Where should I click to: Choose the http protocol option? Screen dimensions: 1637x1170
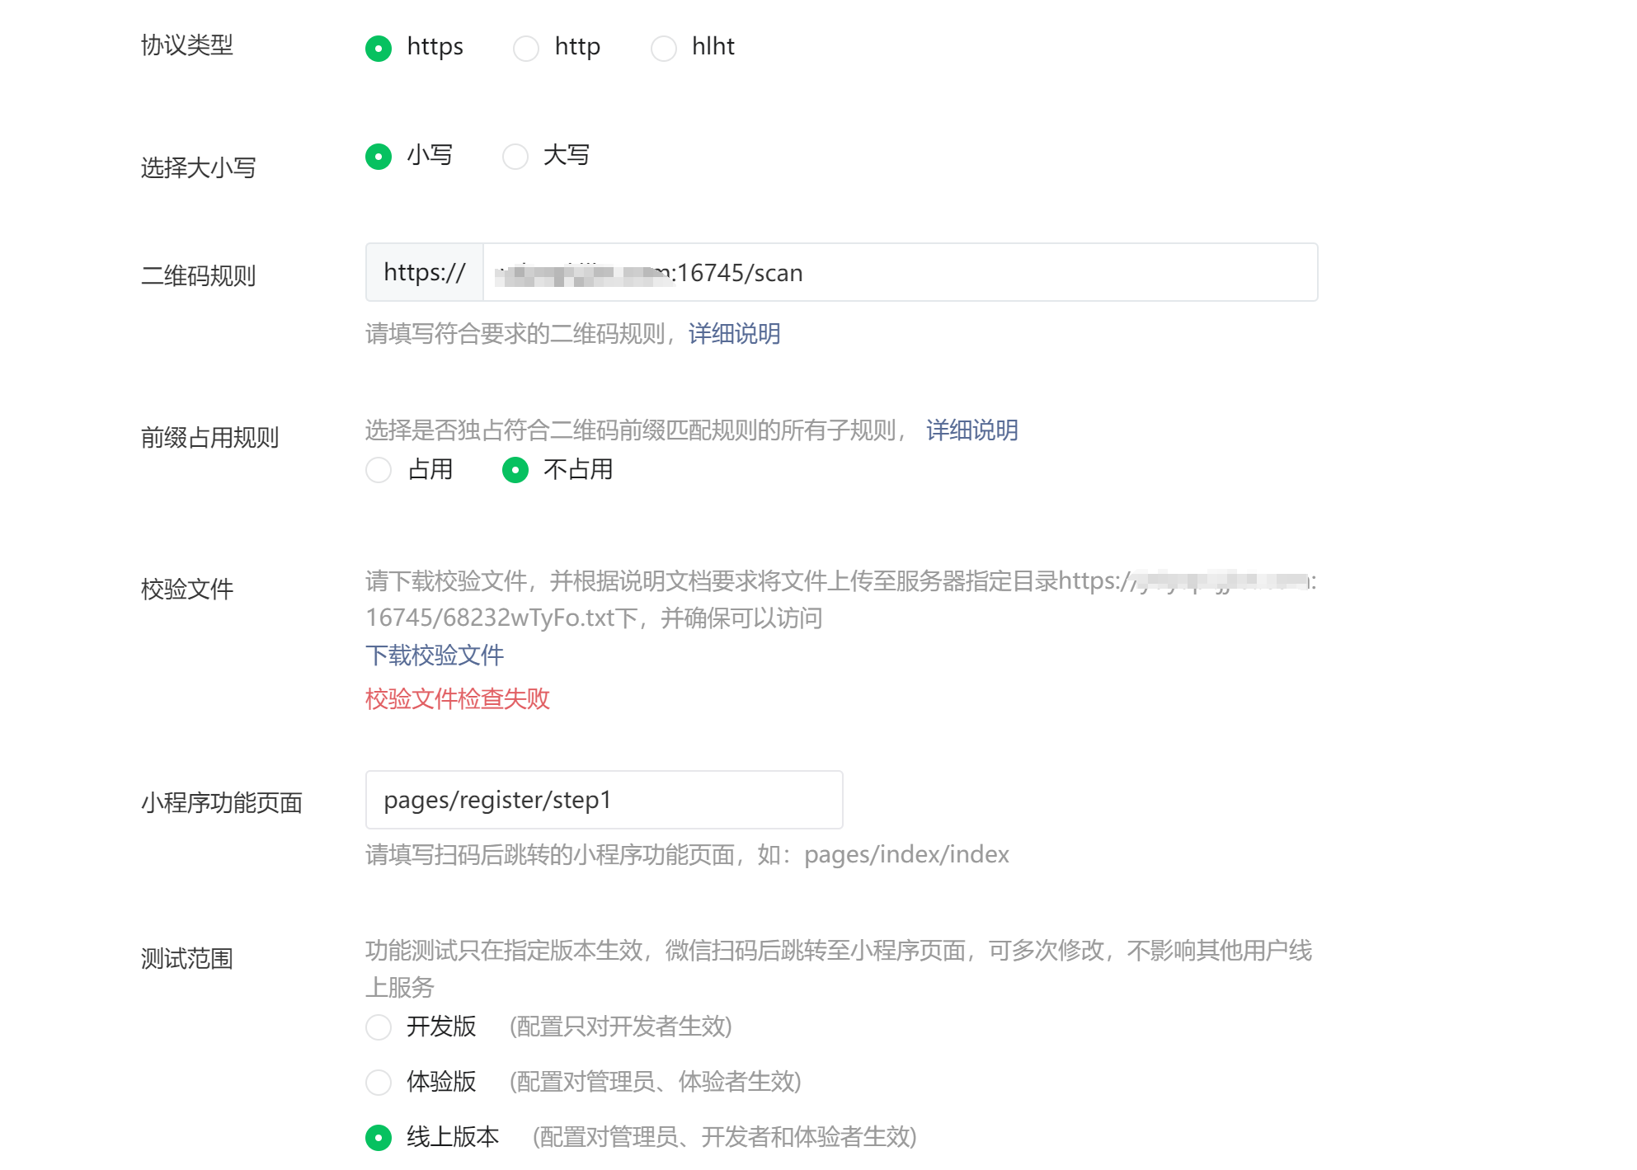pyautogui.click(x=526, y=49)
